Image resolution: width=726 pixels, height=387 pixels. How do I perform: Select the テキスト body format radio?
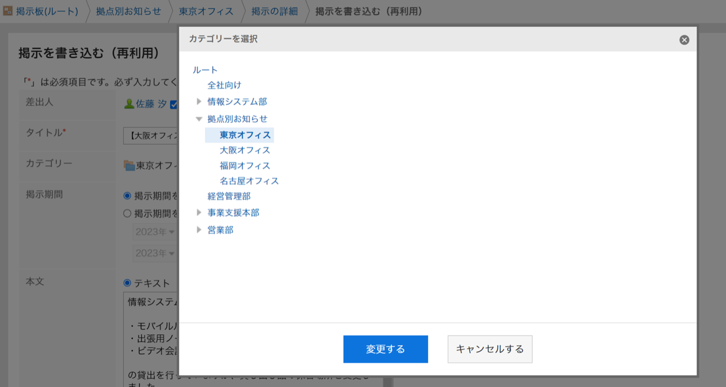click(127, 283)
